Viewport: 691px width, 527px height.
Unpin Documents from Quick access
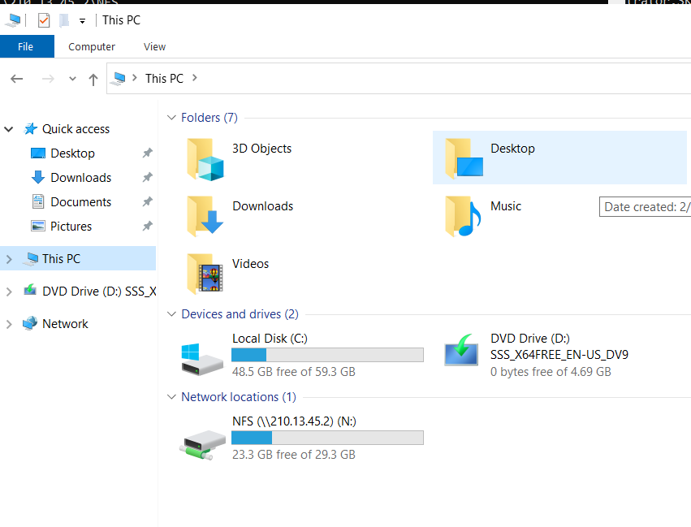(x=147, y=202)
